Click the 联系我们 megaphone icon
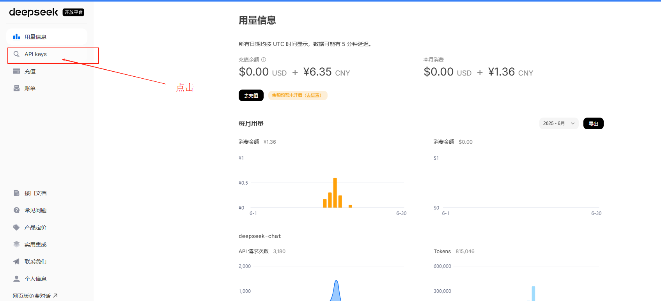The width and height of the screenshot is (661, 301). click(16, 262)
